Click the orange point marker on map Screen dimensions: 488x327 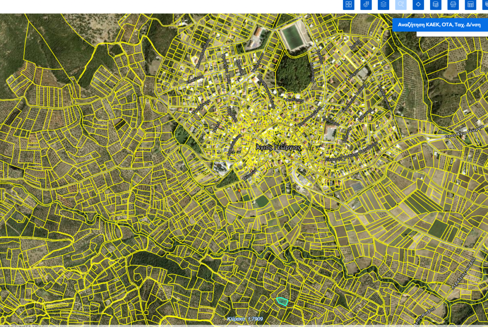coord(239,190)
